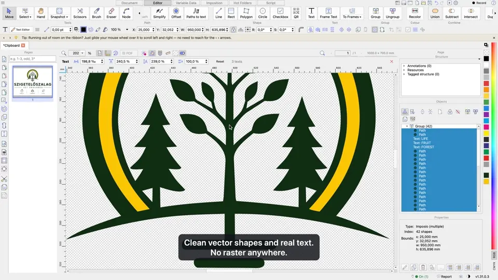Toggle the Record button

tap(479, 3)
